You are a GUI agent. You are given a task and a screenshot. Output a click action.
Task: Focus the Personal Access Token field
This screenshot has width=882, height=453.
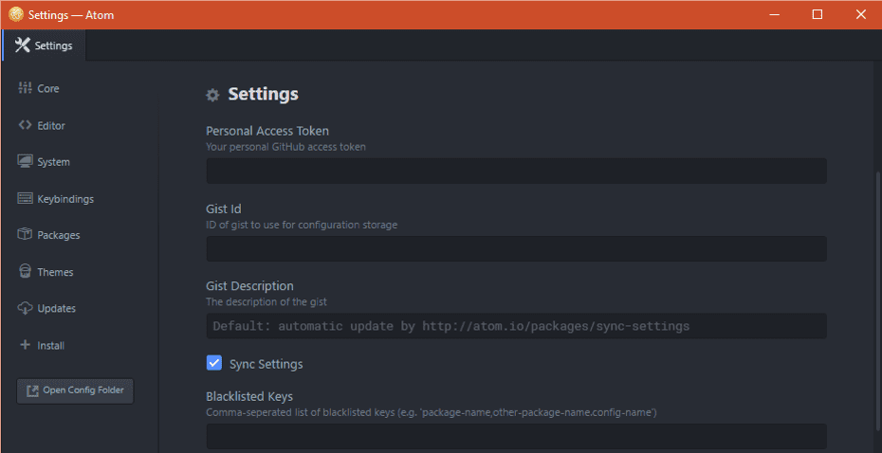[x=516, y=171]
